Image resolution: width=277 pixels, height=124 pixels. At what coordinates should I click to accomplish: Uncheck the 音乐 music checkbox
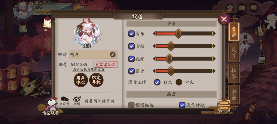(x=131, y=33)
